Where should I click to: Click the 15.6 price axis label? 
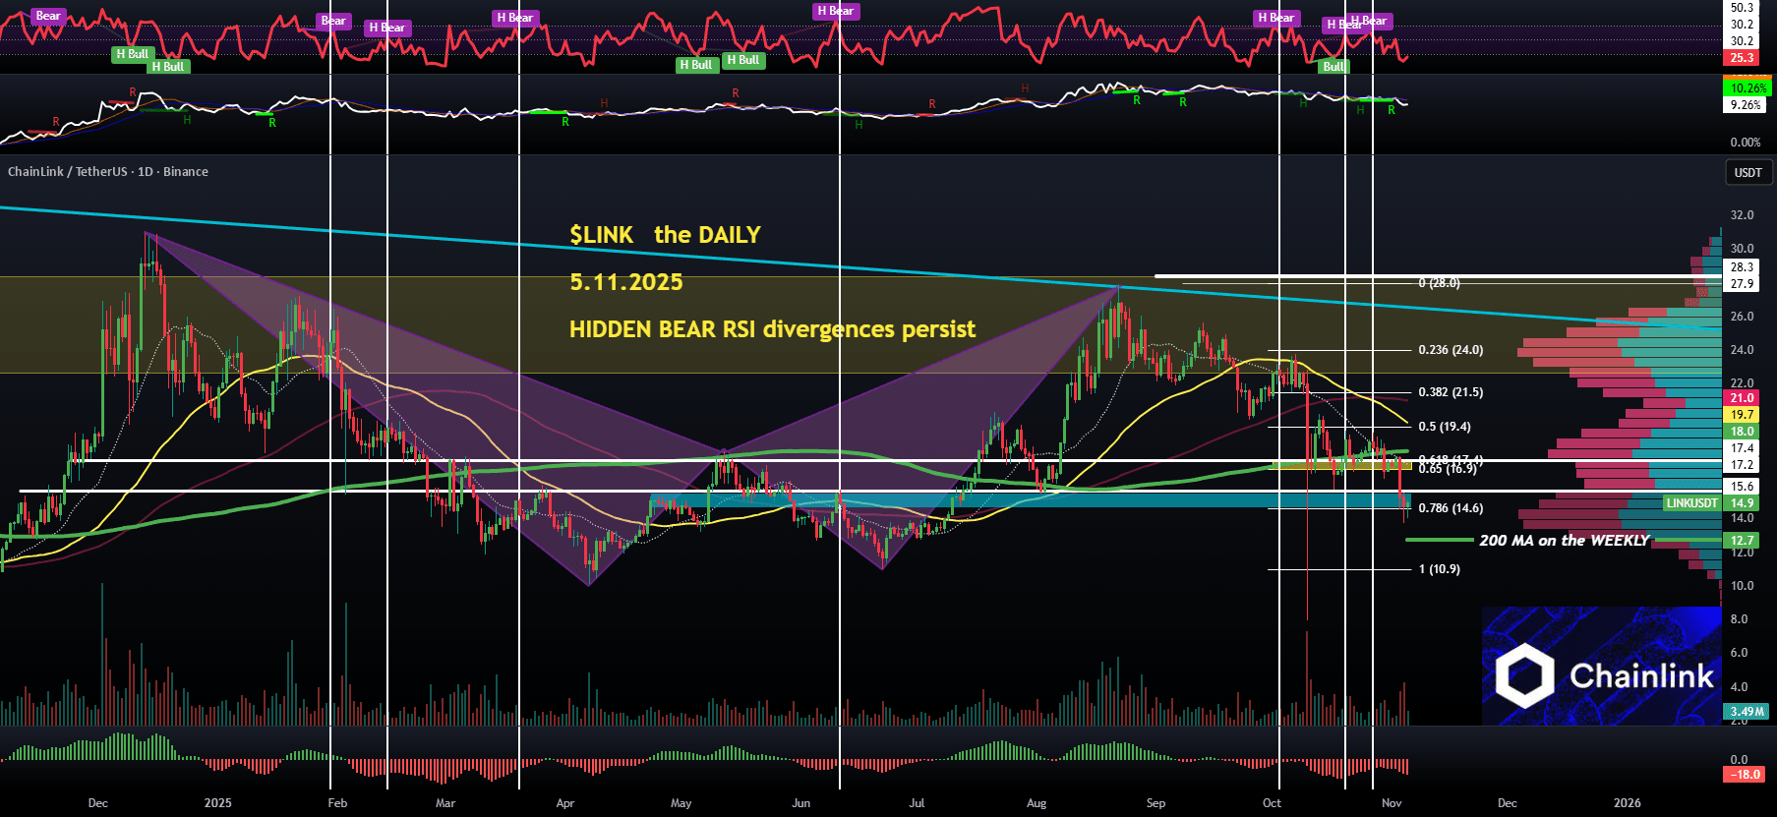[1743, 487]
